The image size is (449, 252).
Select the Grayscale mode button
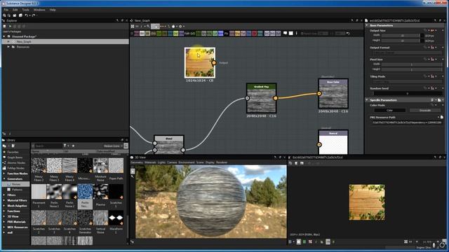pos(425,111)
